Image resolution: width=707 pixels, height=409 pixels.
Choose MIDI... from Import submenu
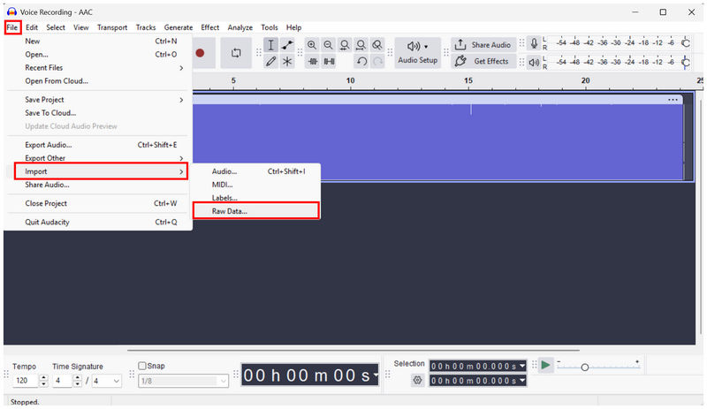click(x=256, y=185)
